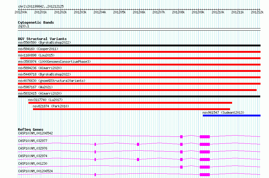Open CASP10|NM_001206542 transcript label

35,133
